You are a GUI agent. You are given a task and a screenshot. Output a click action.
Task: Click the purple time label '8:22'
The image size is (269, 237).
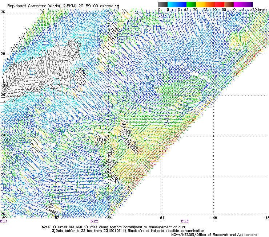[x=94, y=221]
